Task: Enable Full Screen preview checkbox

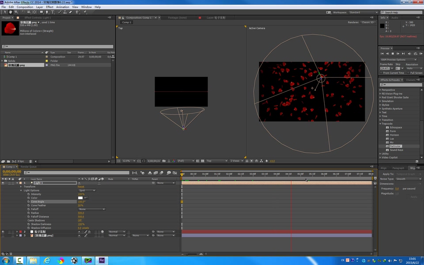Action: [x=408, y=73]
